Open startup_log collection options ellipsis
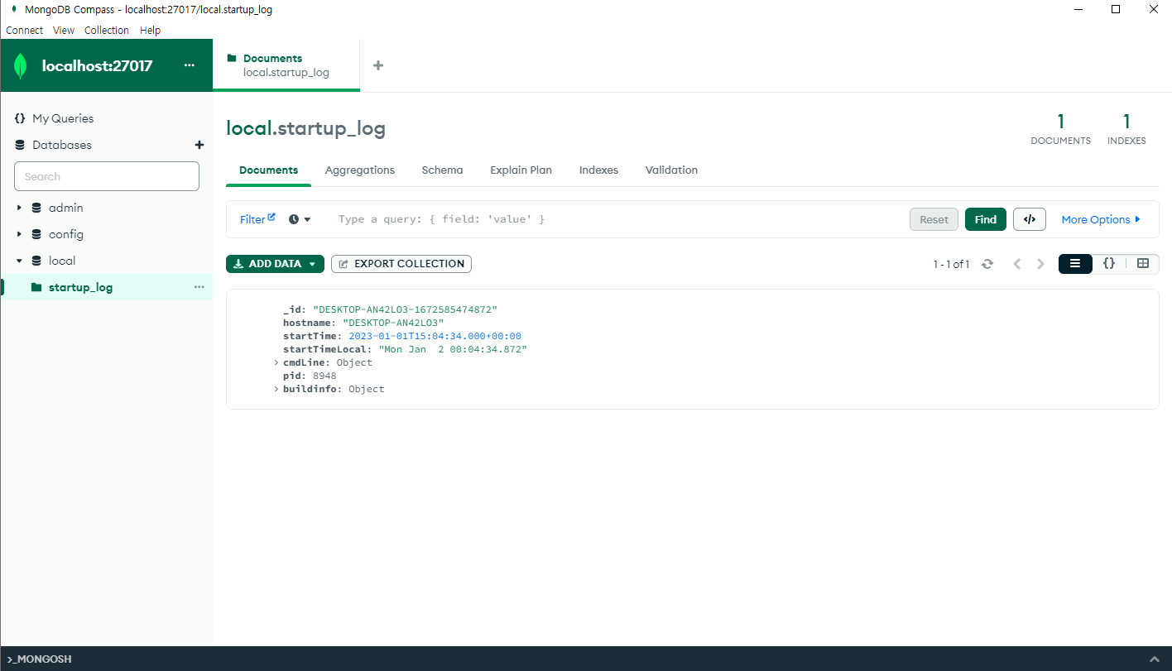The width and height of the screenshot is (1172, 671). point(199,287)
